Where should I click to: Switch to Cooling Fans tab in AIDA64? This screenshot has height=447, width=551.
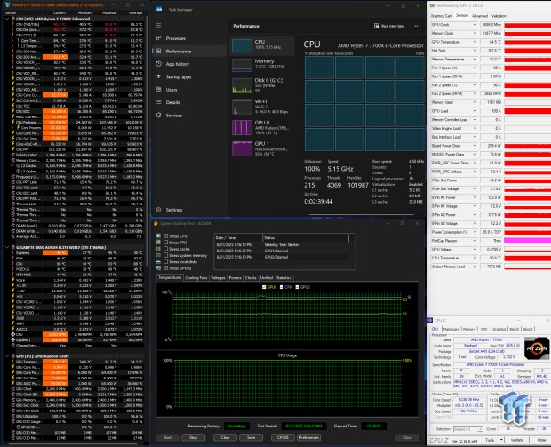[196, 278]
